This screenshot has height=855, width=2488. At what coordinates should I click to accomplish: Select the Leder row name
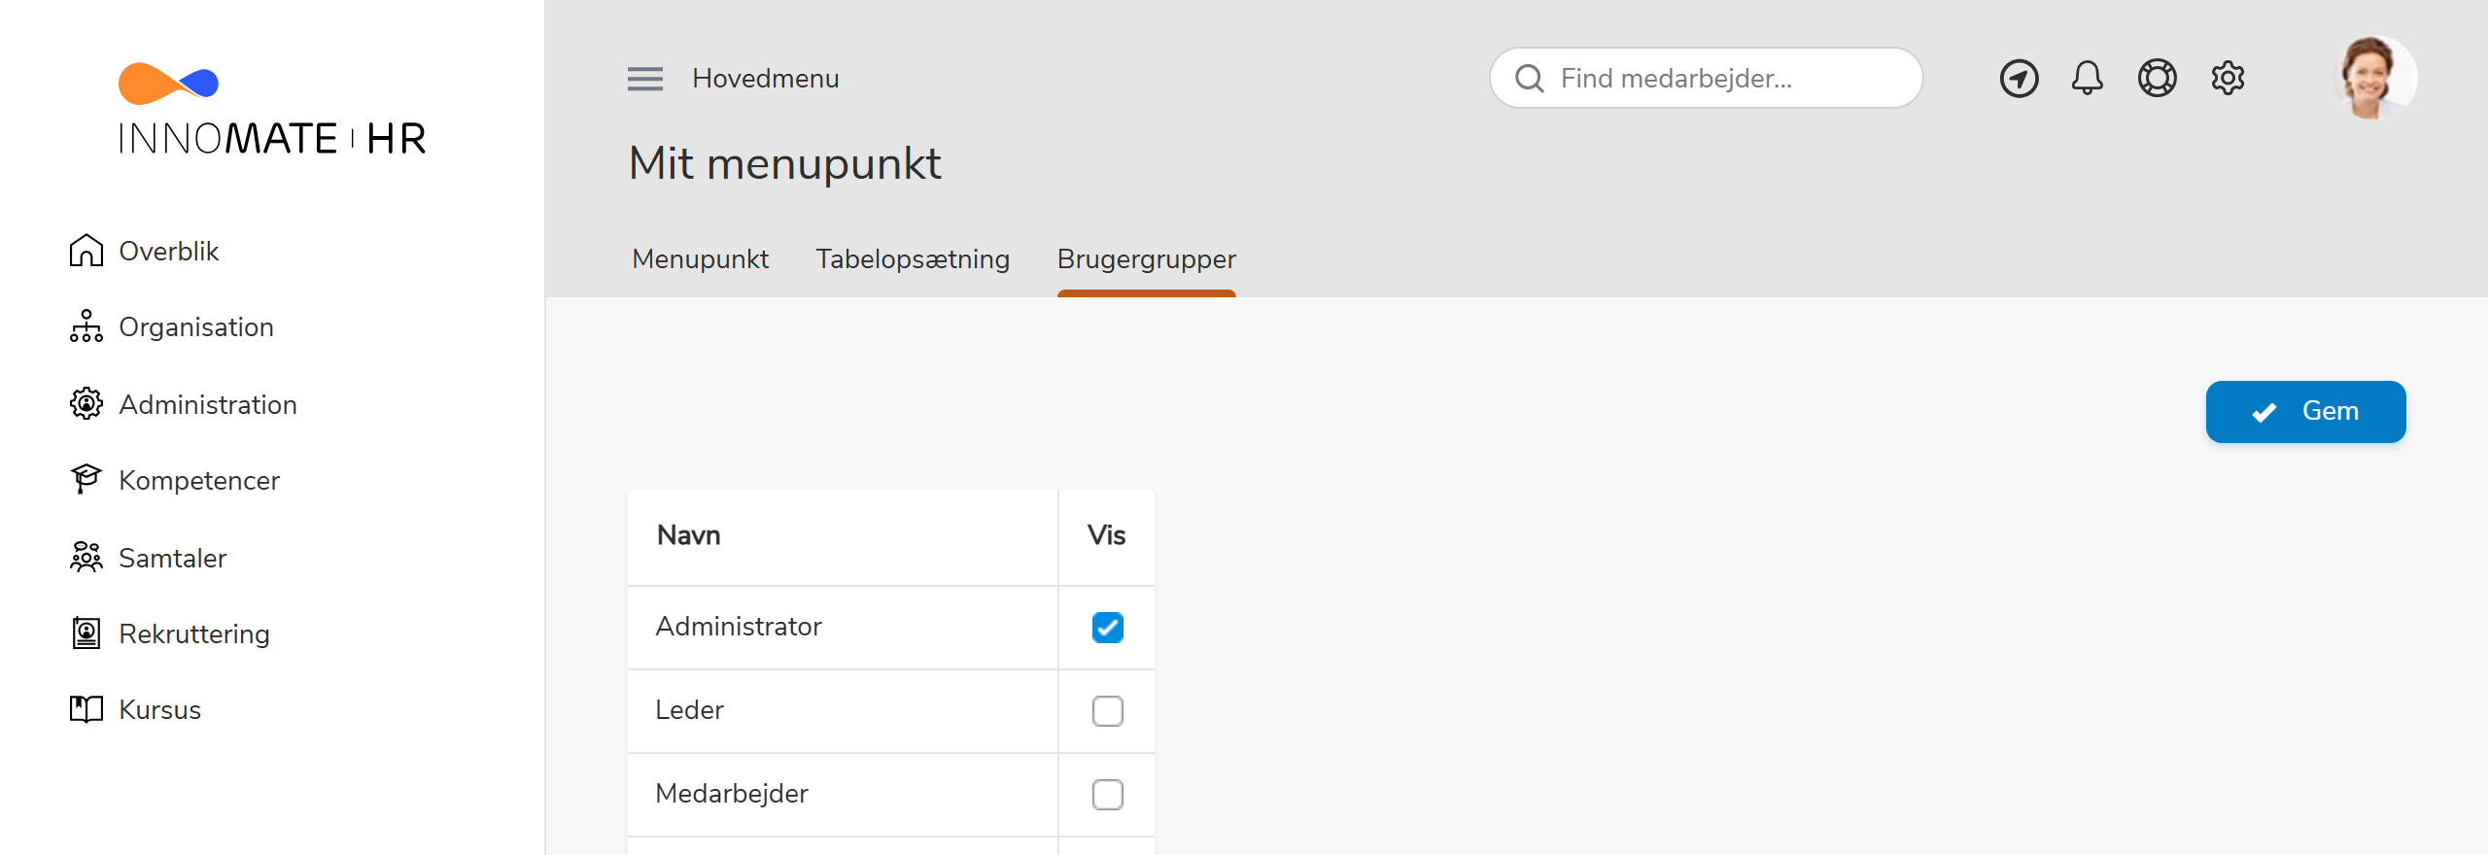[x=689, y=710]
